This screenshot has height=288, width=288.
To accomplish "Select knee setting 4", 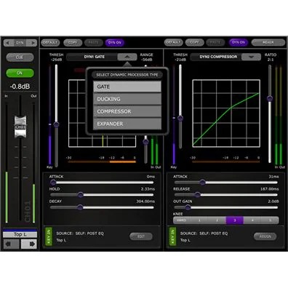I will tap(252, 220).
